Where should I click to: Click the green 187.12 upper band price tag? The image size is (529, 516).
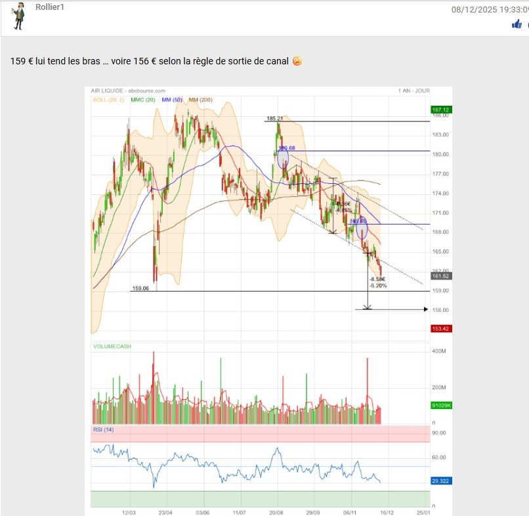pos(439,110)
